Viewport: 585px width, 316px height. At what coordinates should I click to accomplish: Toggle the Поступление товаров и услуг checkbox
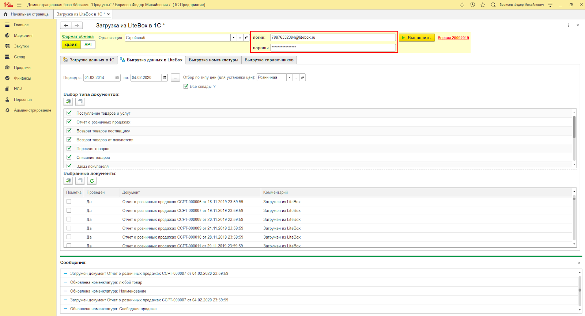(x=69, y=113)
